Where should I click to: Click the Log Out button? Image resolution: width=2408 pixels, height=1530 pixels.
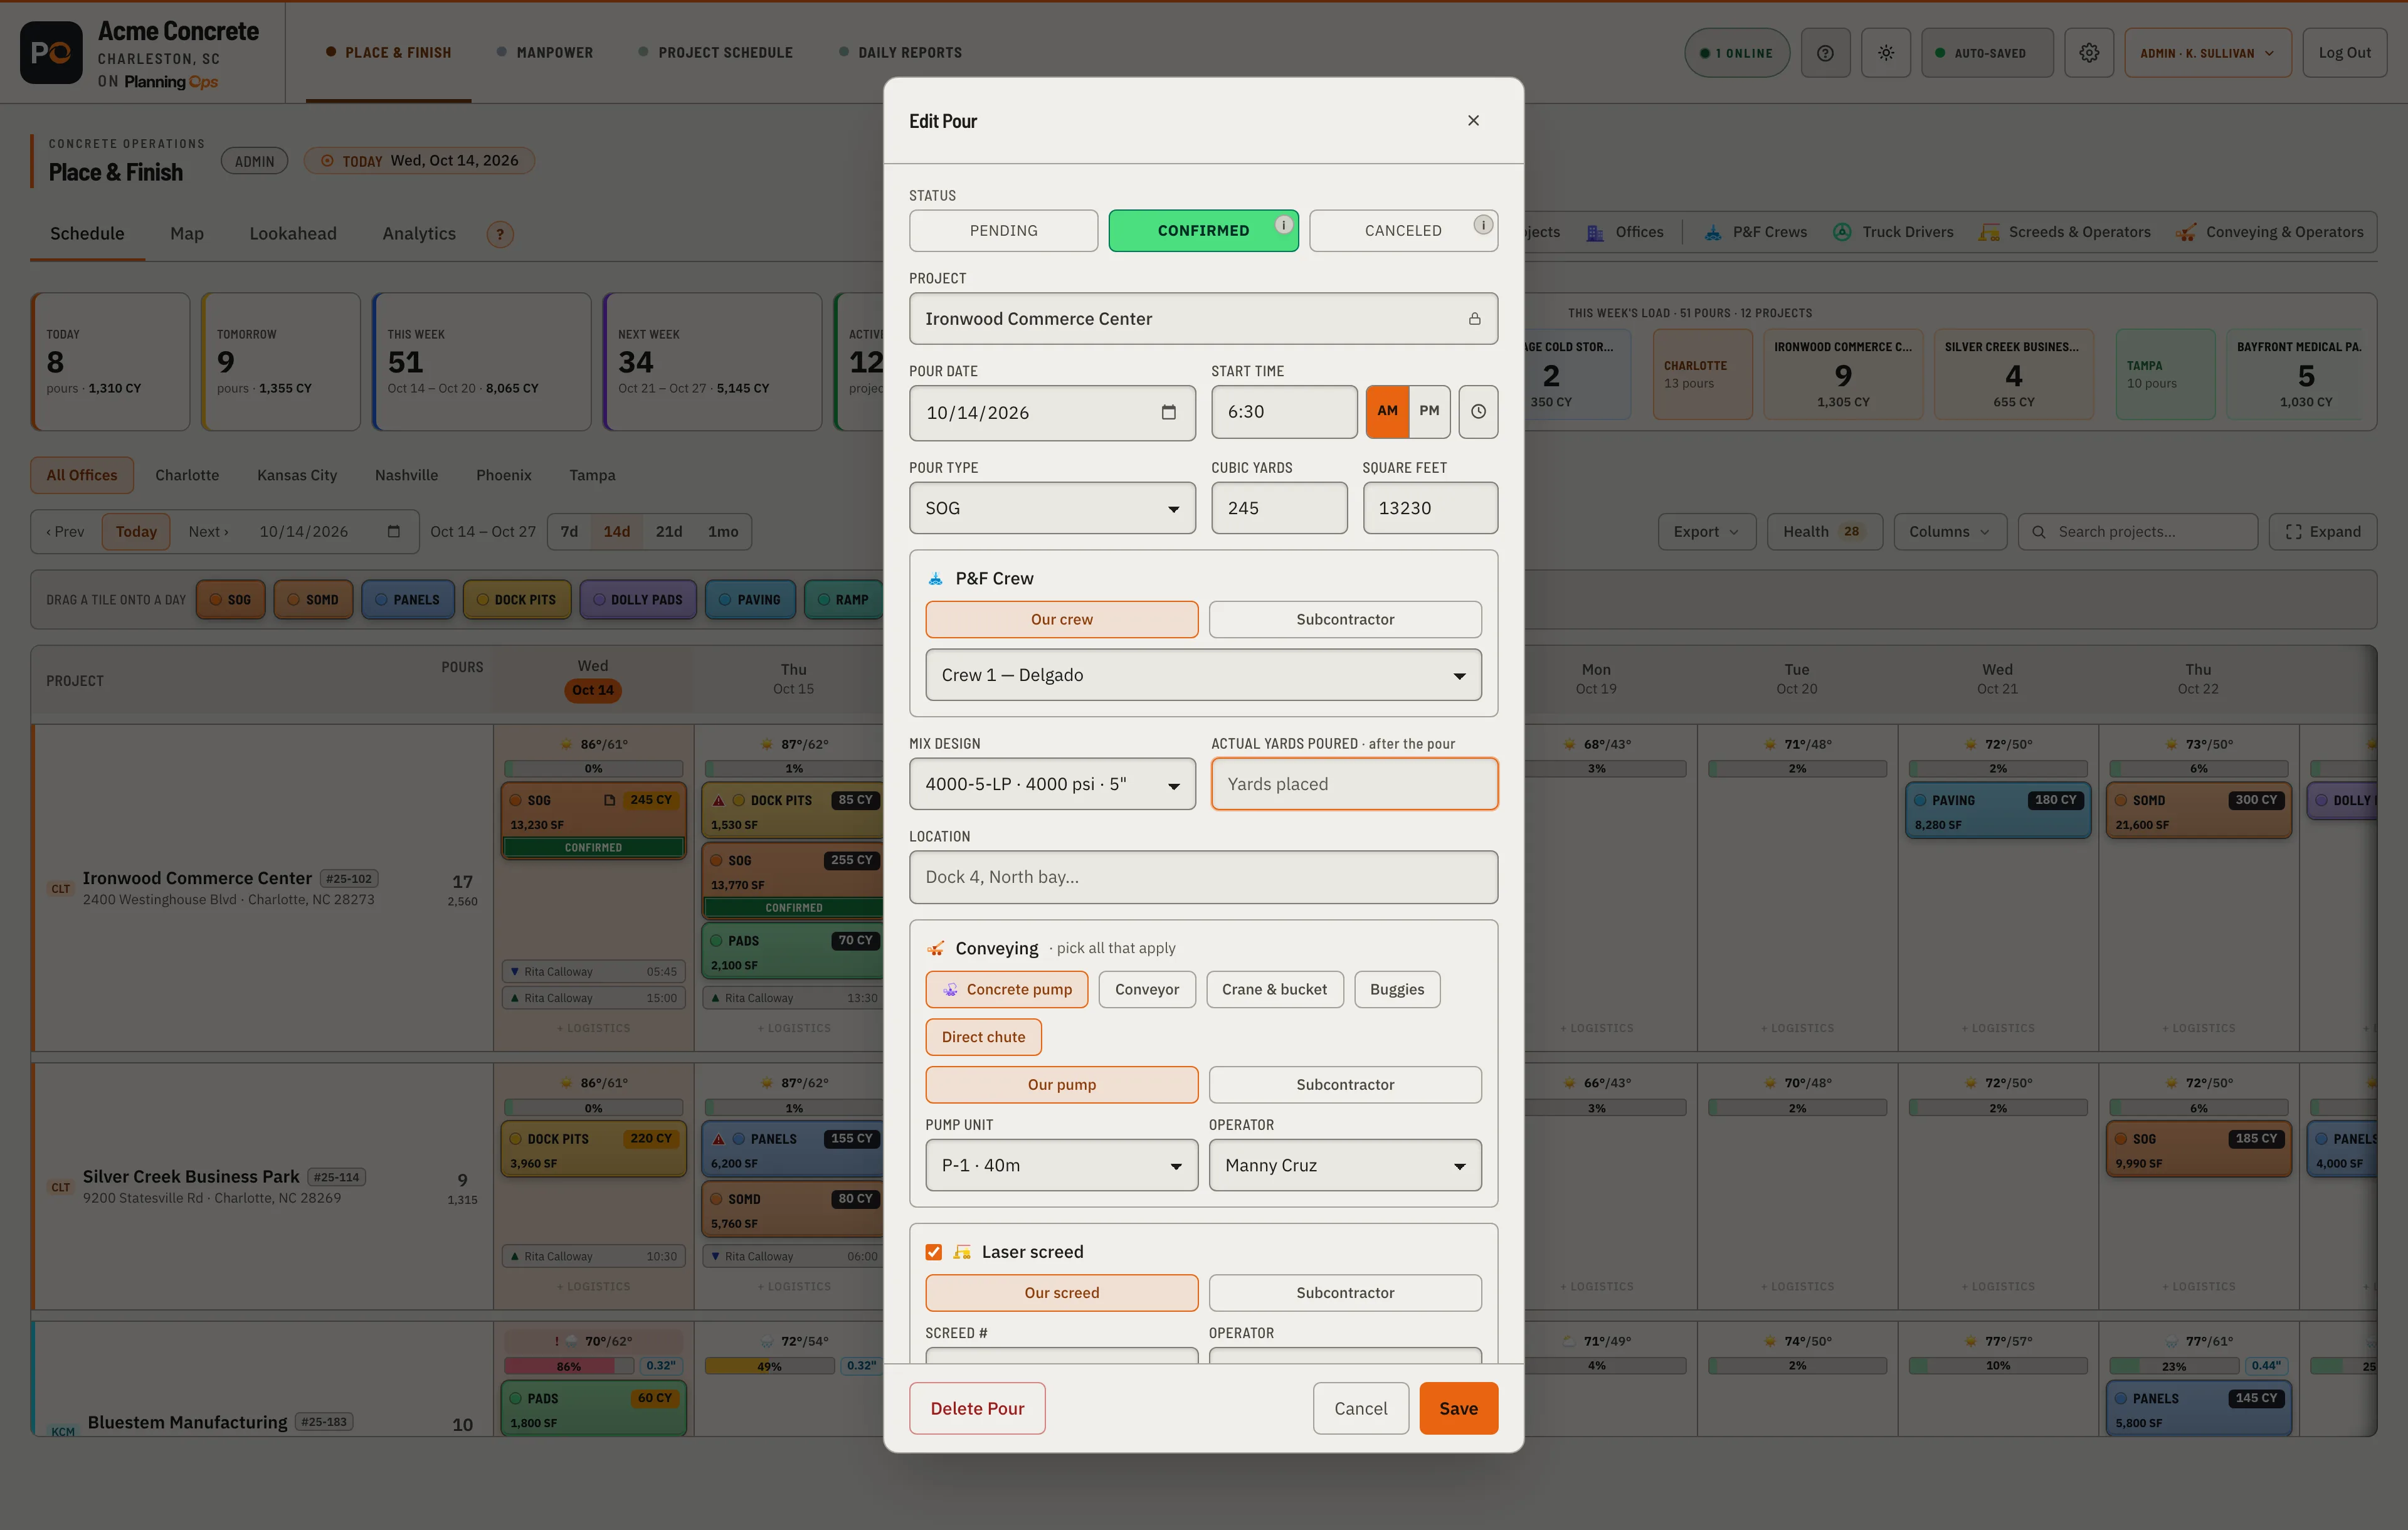(x=2344, y=53)
